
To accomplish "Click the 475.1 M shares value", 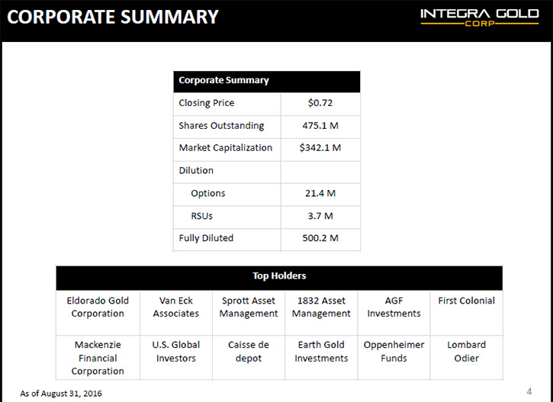I will pyautogui.click(x=320, y=126).
